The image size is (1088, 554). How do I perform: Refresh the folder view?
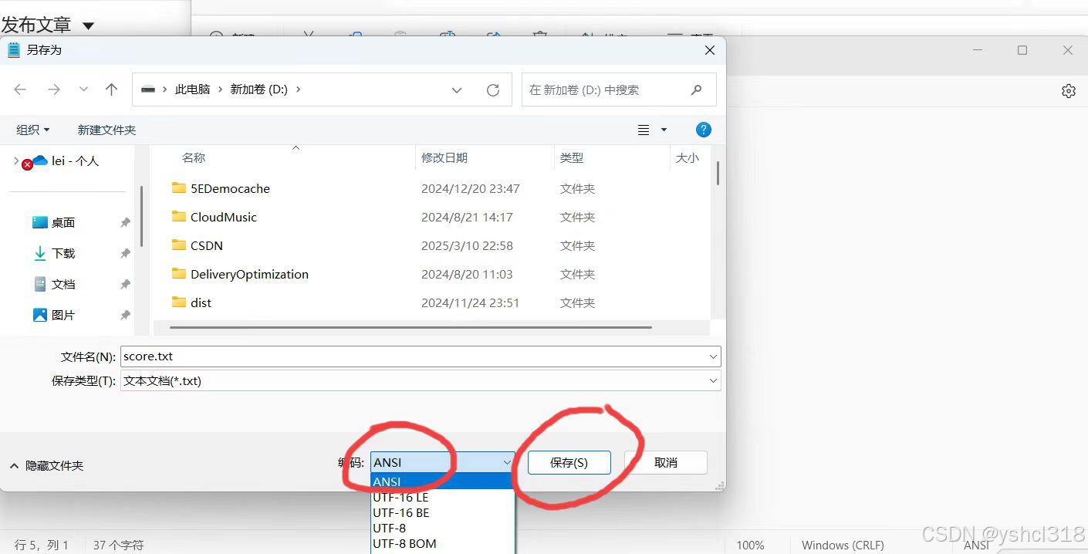point(493,89)
